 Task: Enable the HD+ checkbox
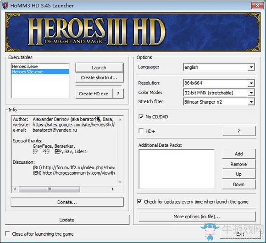click(141, 131)
